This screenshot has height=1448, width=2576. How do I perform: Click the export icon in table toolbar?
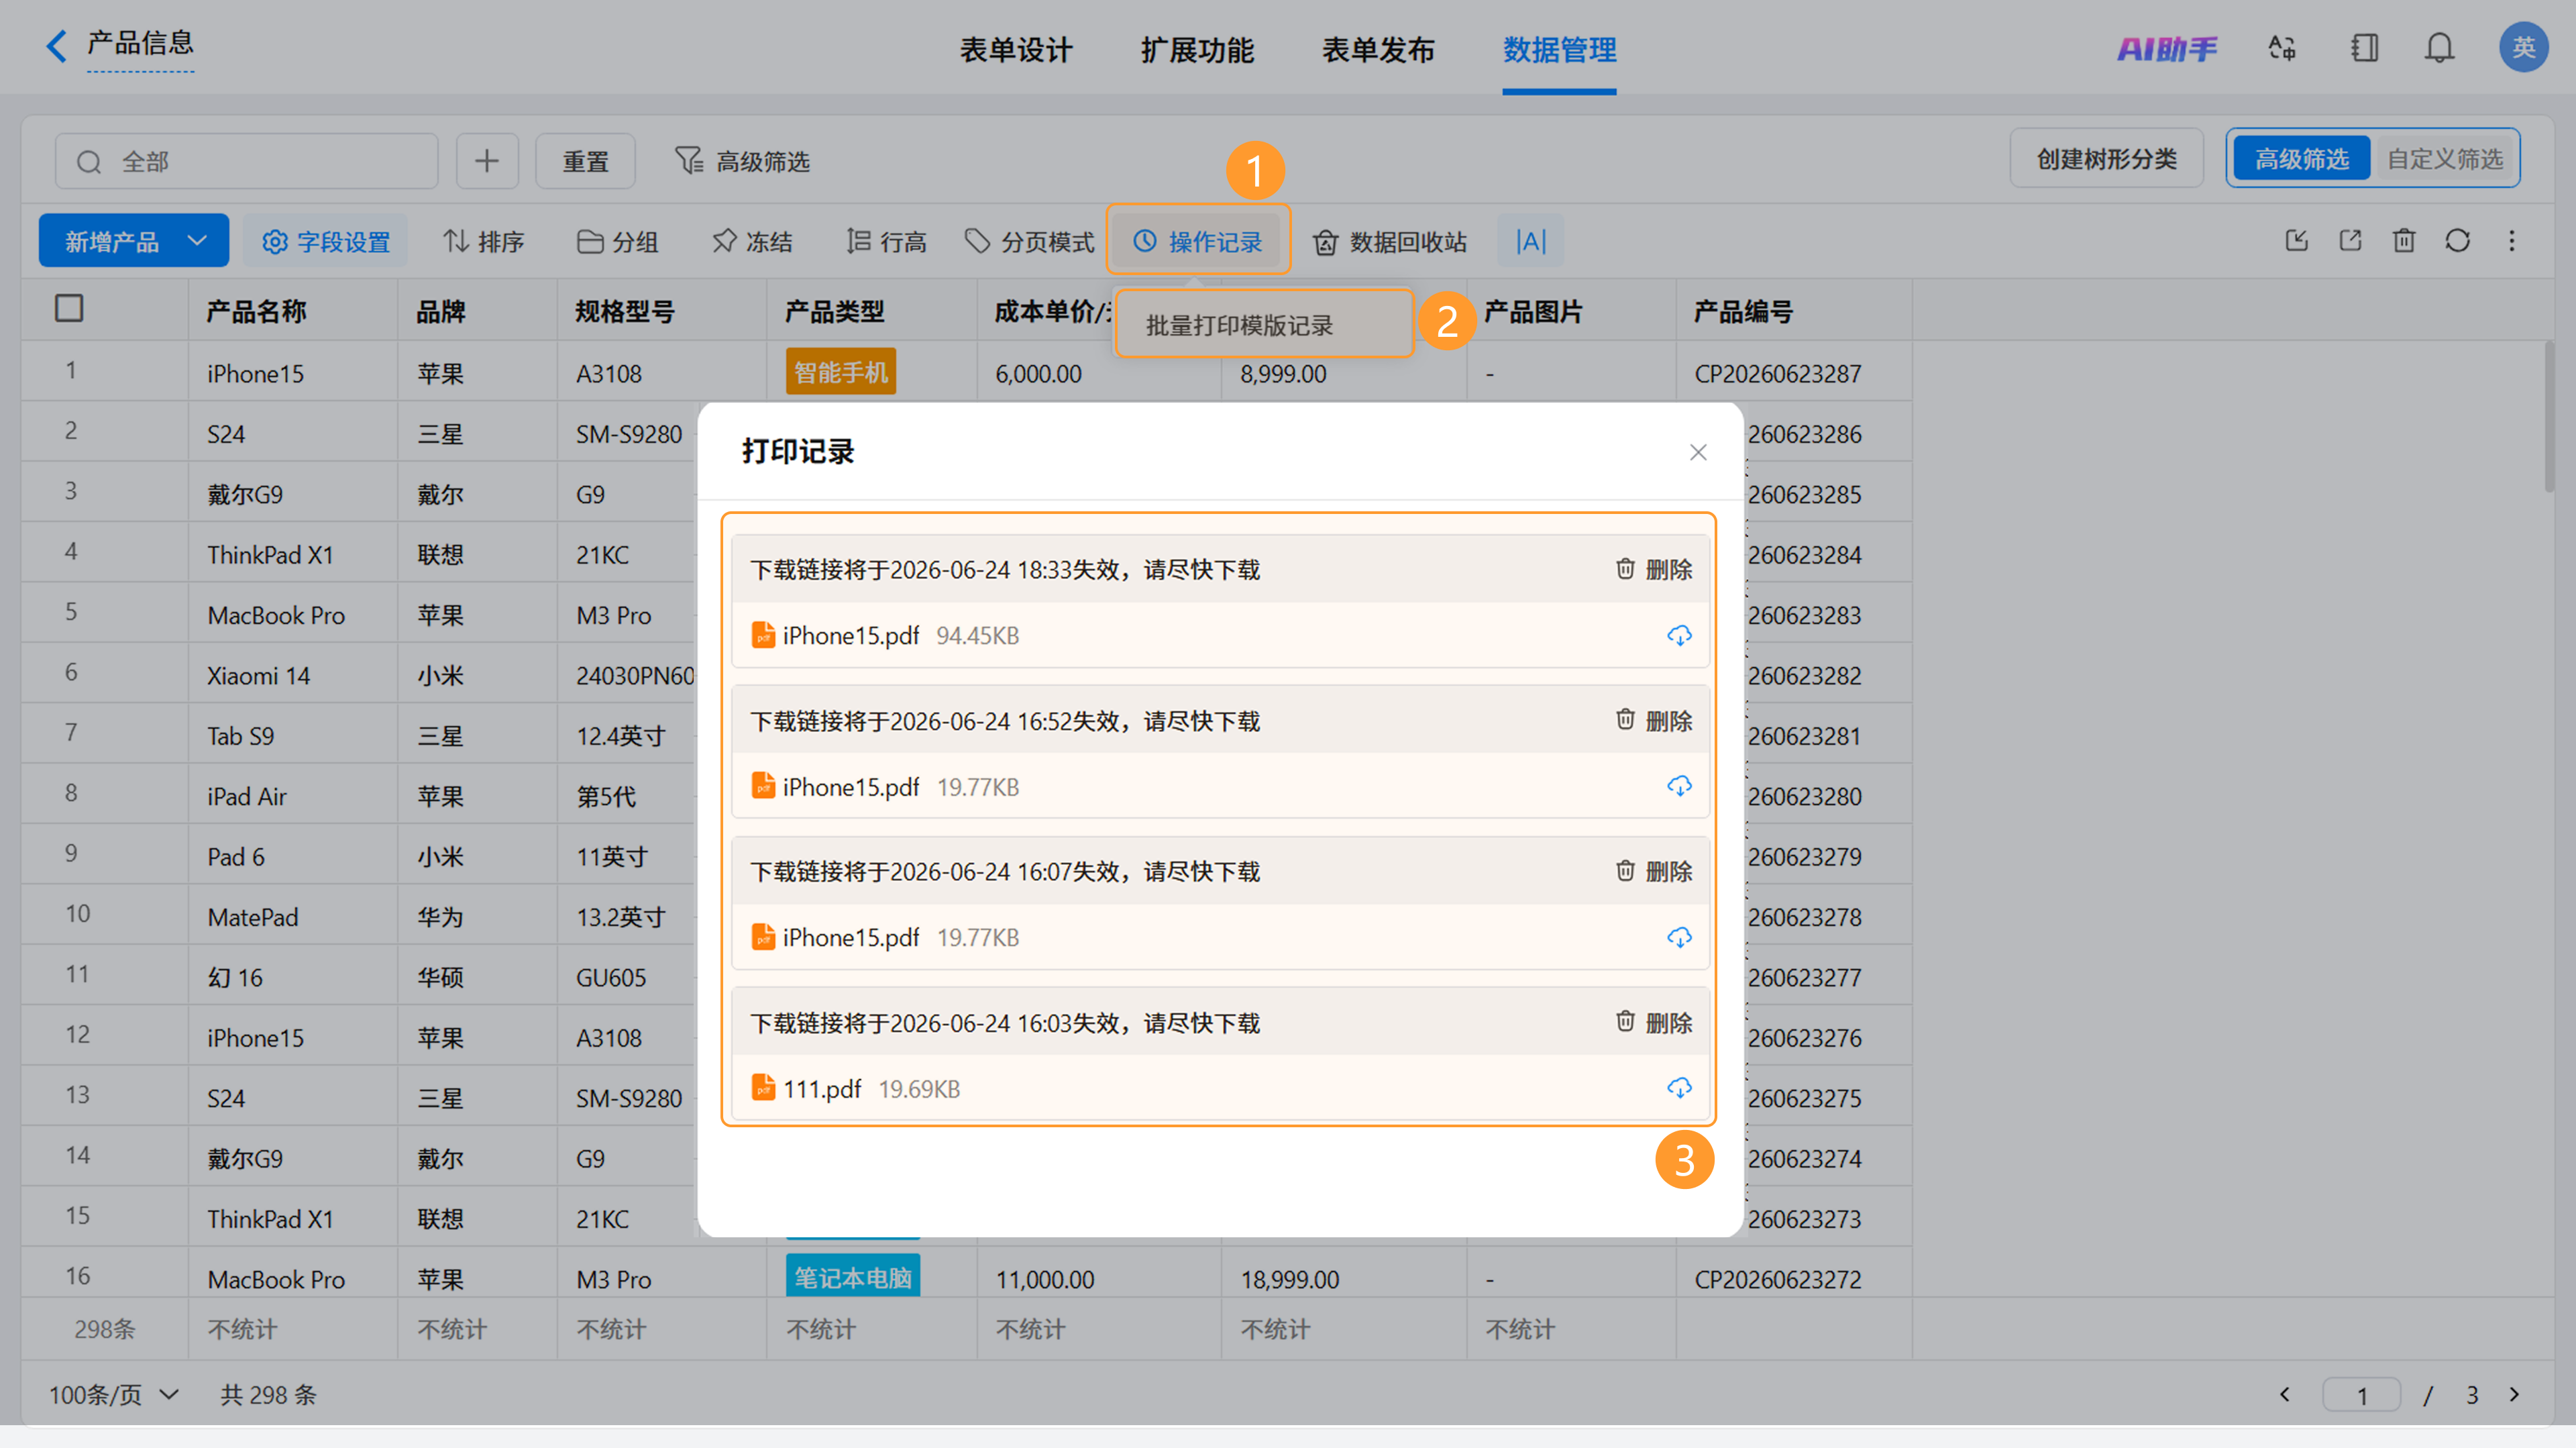coord(2350,240)
